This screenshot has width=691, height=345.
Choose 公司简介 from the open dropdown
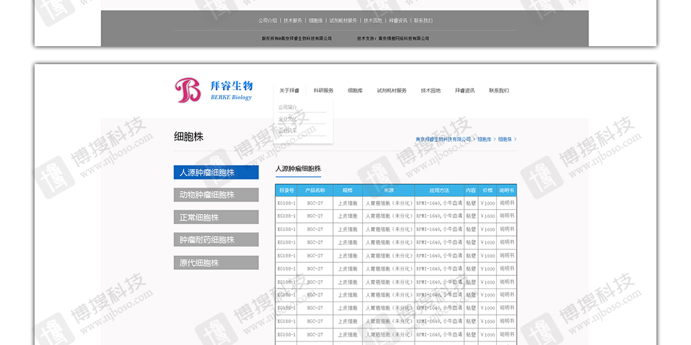coord(288,108)
